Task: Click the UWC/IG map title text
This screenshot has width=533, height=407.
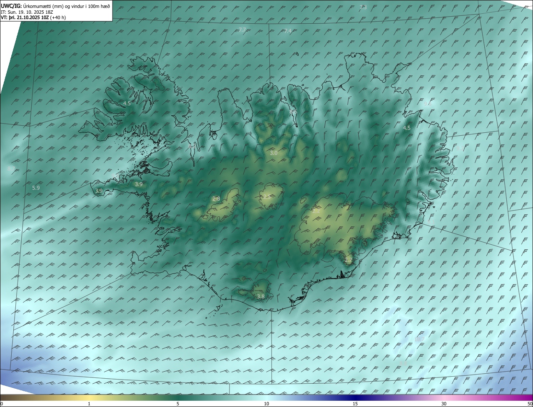Action: click(x=56, y=5)
